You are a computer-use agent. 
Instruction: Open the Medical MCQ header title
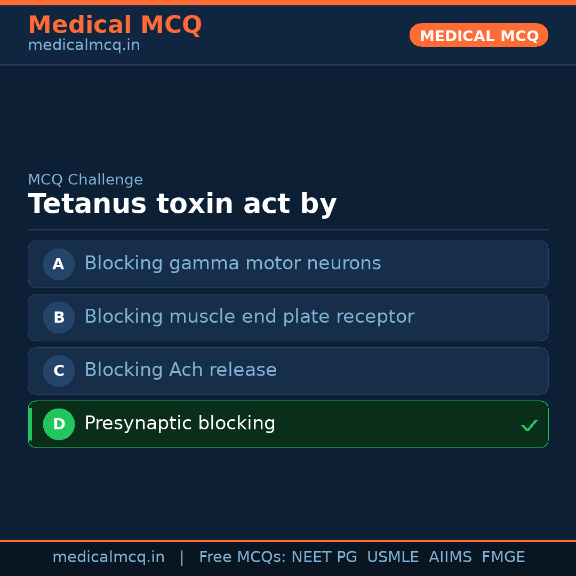pos(115,25)
